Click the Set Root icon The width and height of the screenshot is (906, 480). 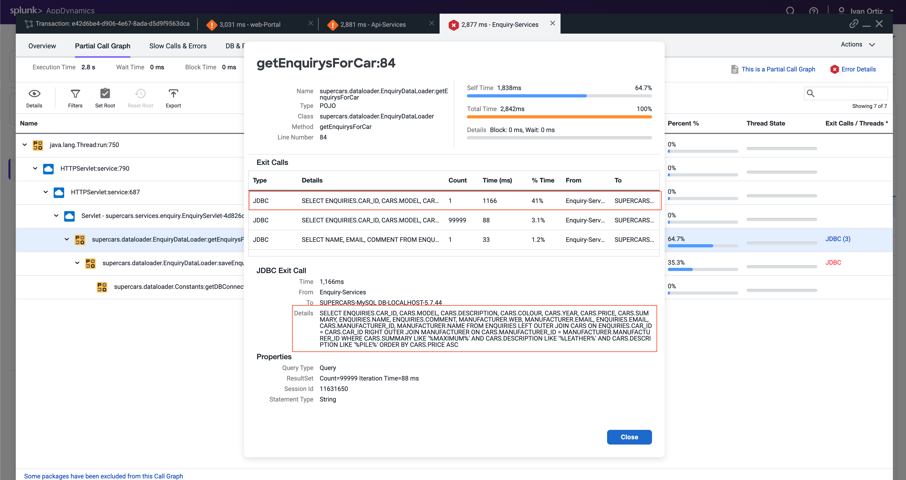pyautogui.click(x=105, y=94)
